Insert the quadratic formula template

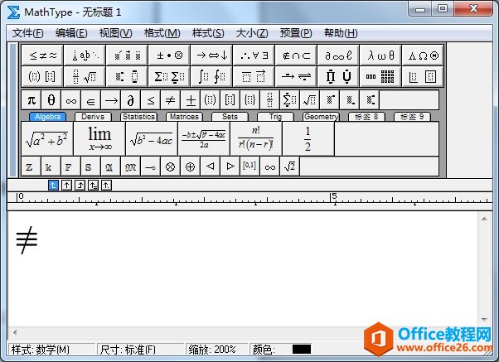[202, 138]
